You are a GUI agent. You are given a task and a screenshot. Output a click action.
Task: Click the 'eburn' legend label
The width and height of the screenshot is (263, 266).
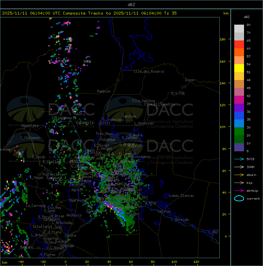[251, 175]
